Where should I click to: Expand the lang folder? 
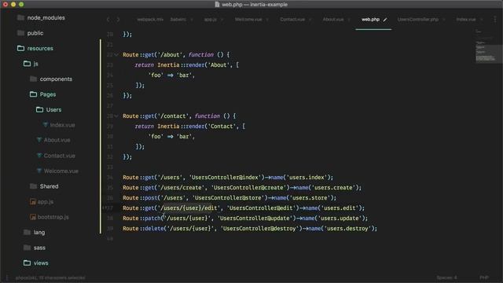pos(39,233)
